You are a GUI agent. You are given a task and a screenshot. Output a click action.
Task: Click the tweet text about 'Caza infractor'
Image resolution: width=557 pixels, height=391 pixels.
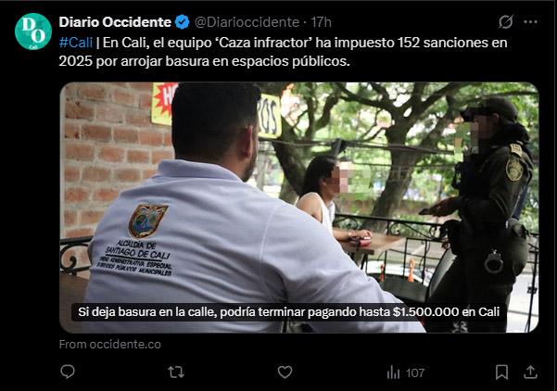click(283, 52)
